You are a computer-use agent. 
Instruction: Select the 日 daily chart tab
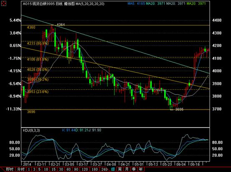(113, 169)
